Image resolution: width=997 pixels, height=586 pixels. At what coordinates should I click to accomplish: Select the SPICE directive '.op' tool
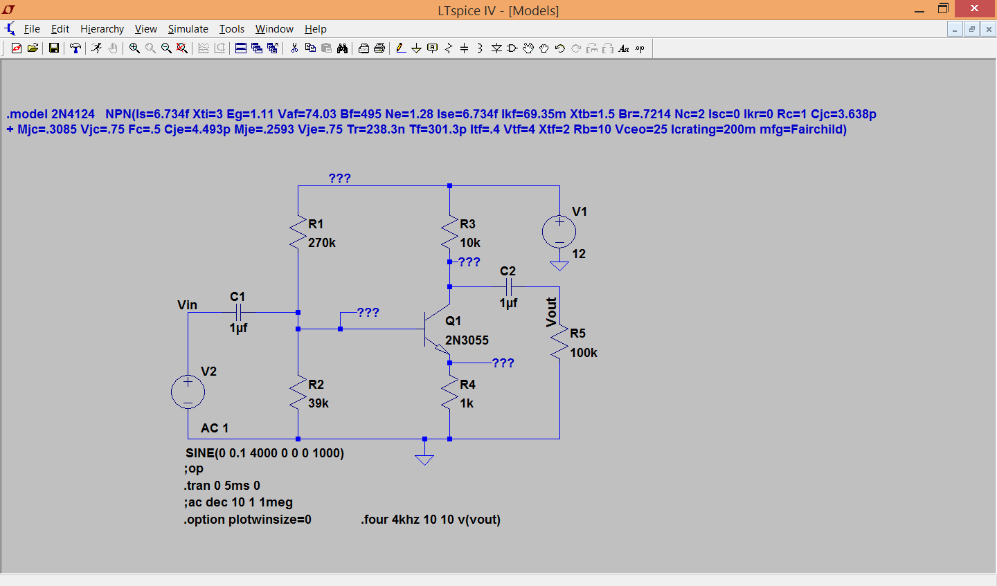click(640, 48)
